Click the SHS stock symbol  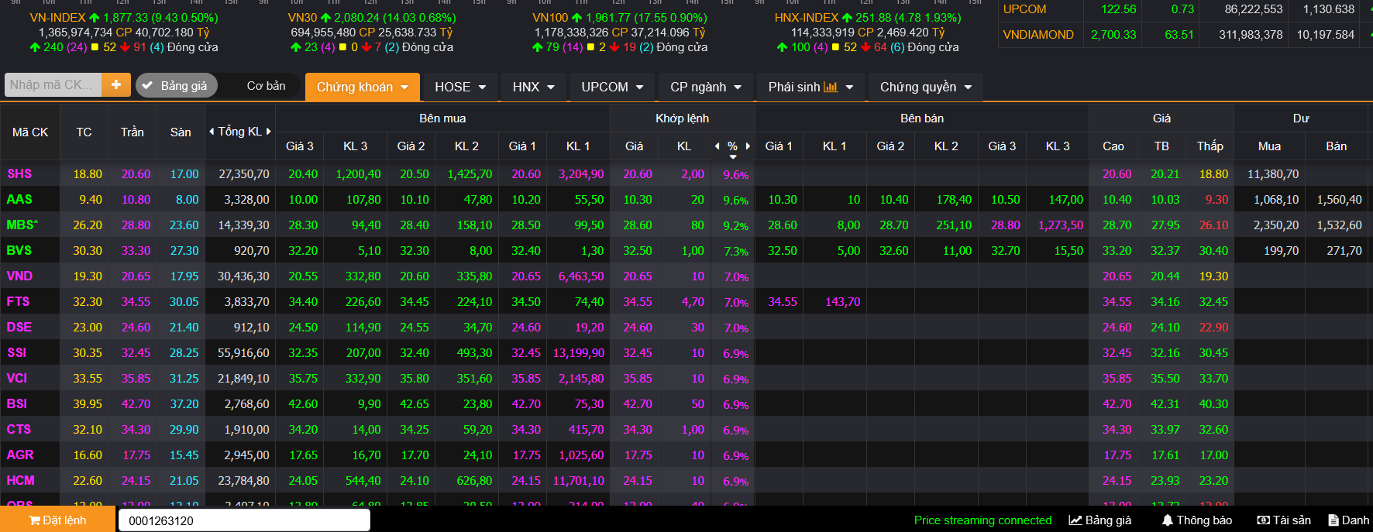coord(19,174)
